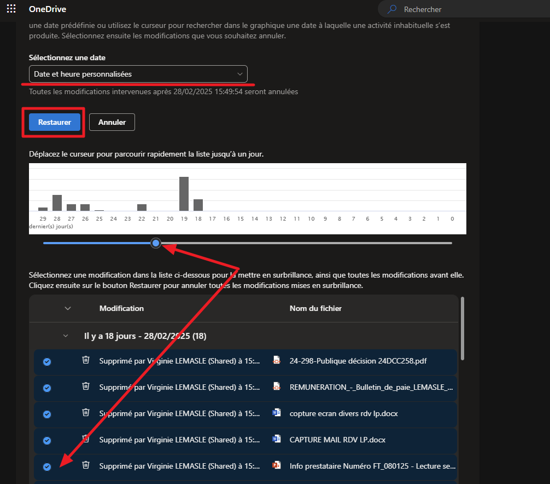Image resolution: width=550 pixels, height=484 pixels.
Task: Click the Word icon for CAPTURE MAIL RDV LP
Action: 277,439
